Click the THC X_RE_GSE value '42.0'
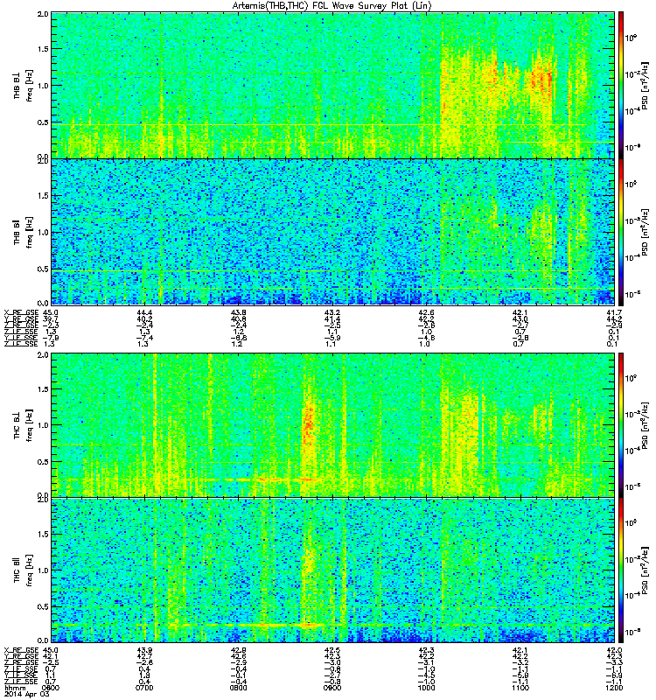656x700 pixels. pos(614,650)
